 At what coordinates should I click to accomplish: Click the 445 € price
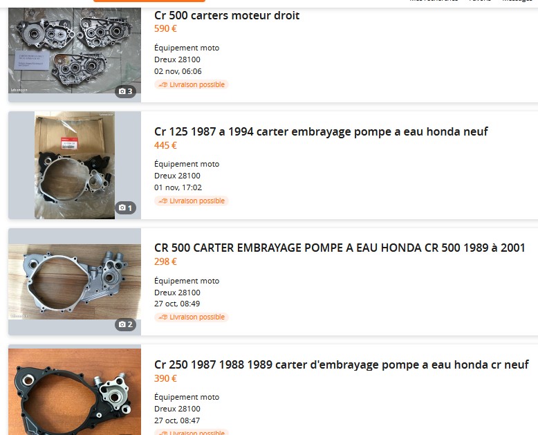pyautogui.click(x=165, y=145)
